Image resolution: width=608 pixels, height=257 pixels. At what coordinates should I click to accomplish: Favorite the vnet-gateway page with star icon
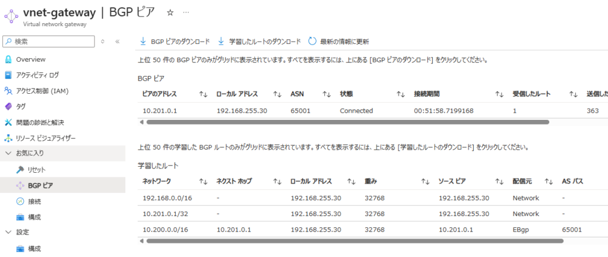click(170, 12)
